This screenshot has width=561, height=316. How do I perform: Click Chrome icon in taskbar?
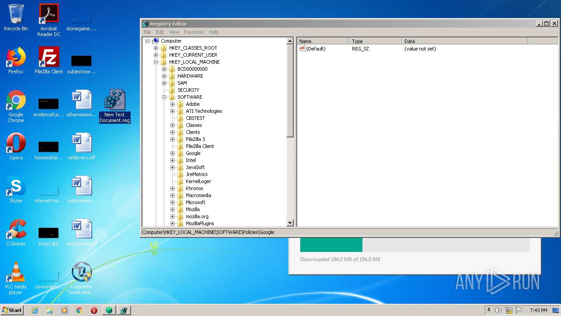click(x=79, y=310)
